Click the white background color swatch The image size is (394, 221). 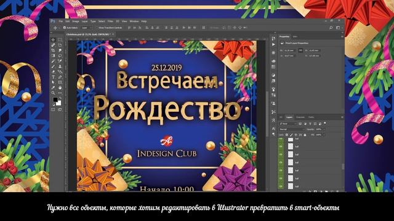click(59, 103)
